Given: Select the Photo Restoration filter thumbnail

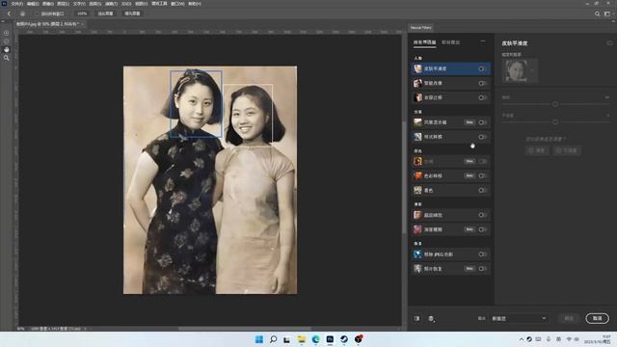Looking at the screenshot, I should (x=417, y=269).
